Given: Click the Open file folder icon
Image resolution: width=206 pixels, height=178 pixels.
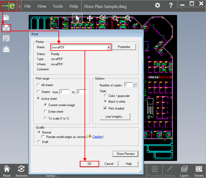Looking at the screenshot, I should coord(6,18).
